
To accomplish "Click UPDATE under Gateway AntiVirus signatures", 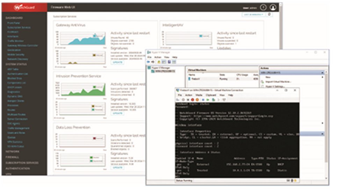I will 118,62.
